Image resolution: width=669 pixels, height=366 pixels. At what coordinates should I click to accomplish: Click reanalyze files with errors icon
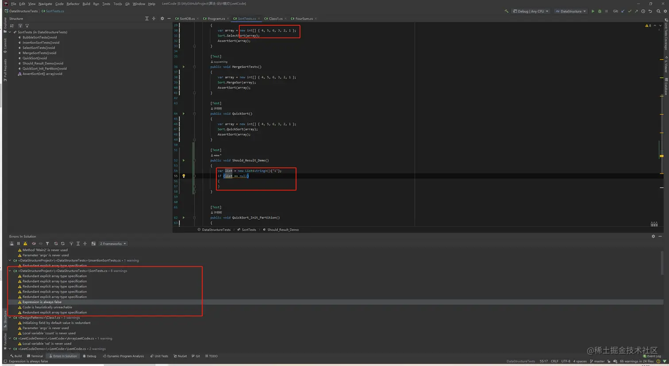coord(56,244)
